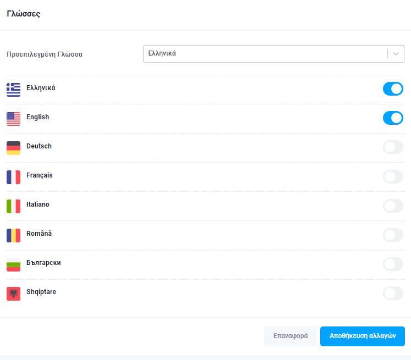Screen dimensions: 411x360
Task: Click the French flag icon
Action: point(13,177)
